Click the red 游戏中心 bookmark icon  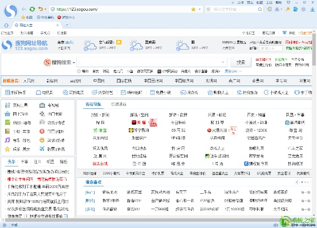point(59,17)
